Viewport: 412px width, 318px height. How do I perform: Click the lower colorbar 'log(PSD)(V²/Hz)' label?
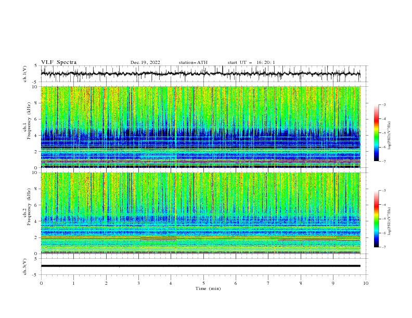389,221
